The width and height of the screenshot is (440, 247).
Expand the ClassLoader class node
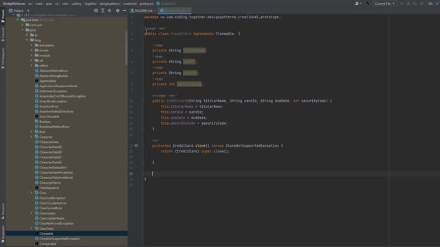coord(32,213)
